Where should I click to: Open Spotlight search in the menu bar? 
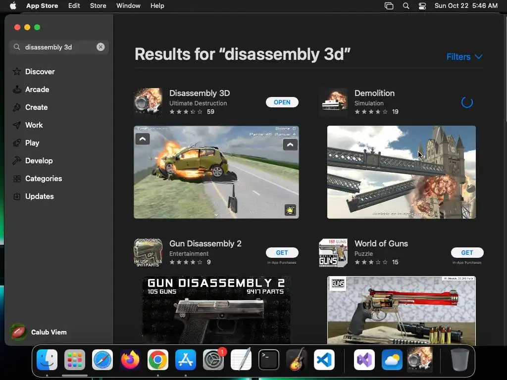pyautogui.click(x=406, y=5)
